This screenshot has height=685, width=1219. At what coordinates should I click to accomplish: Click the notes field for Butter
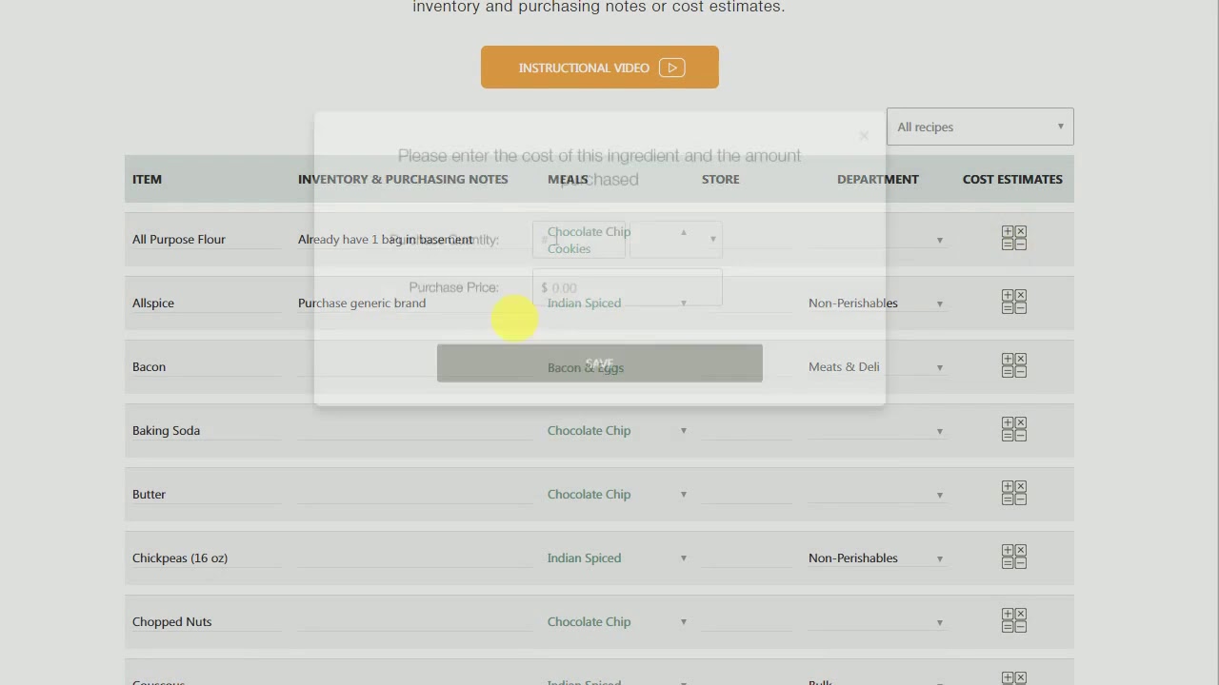tap(415, 495)
